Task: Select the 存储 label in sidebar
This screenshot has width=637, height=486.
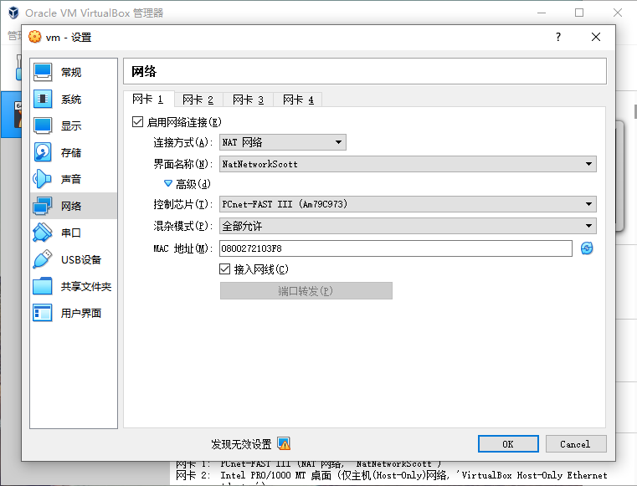Action: pyautogui.click(x=71, y=153)
